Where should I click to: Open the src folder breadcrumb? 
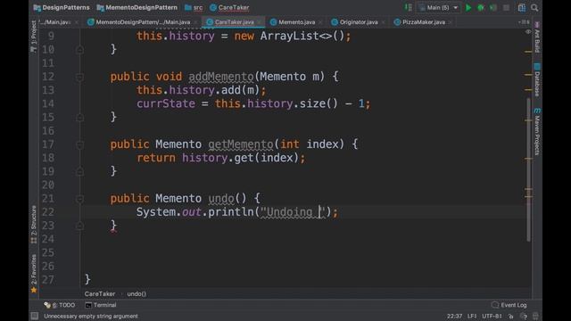(x=194, y=8)
